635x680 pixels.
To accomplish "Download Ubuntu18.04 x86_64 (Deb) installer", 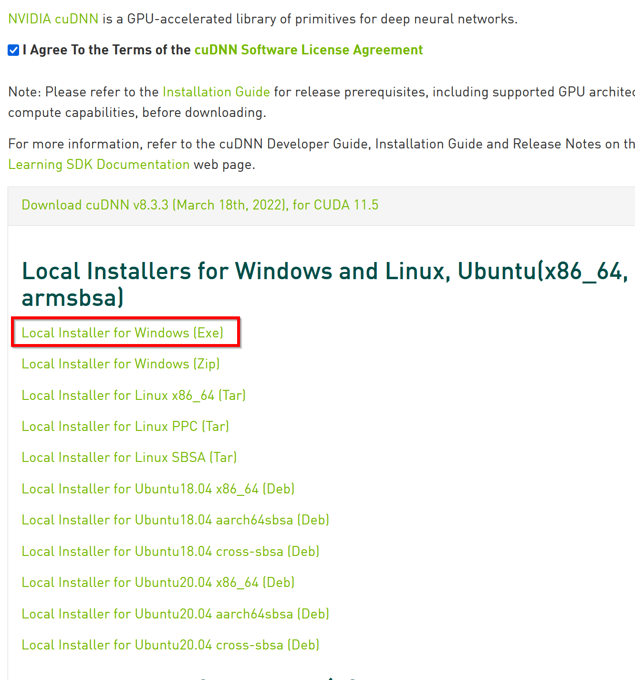I will (x=158, y=489).
